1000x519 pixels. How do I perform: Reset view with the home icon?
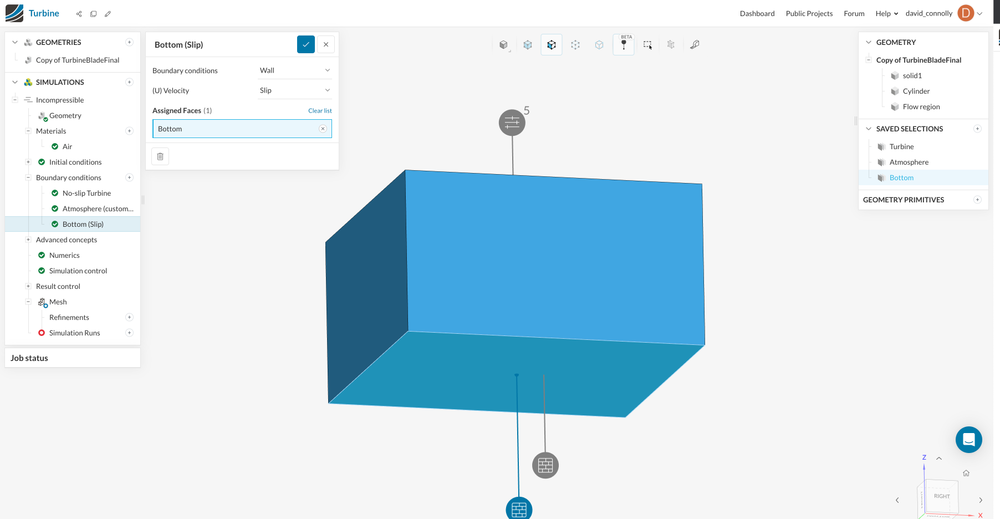[x=966, y=473]
